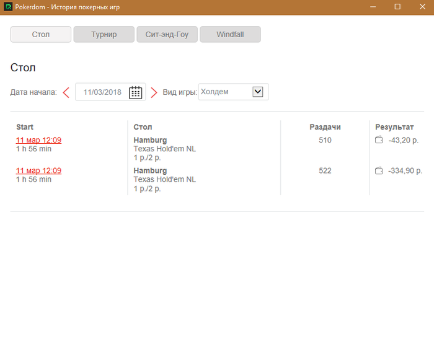434x341 pixels.
Task: Expand the Холдем game type dropdown arrow
Action: pos(257,92)
